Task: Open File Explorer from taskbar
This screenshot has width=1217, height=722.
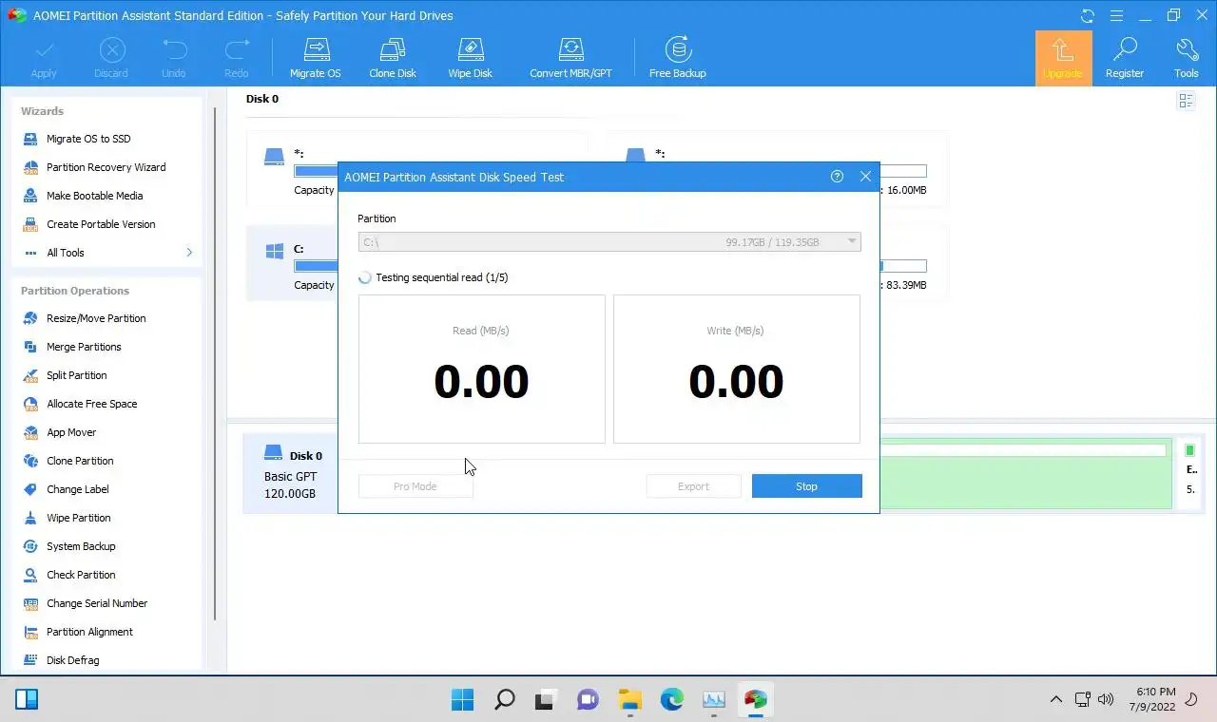Action: point(630,700)
